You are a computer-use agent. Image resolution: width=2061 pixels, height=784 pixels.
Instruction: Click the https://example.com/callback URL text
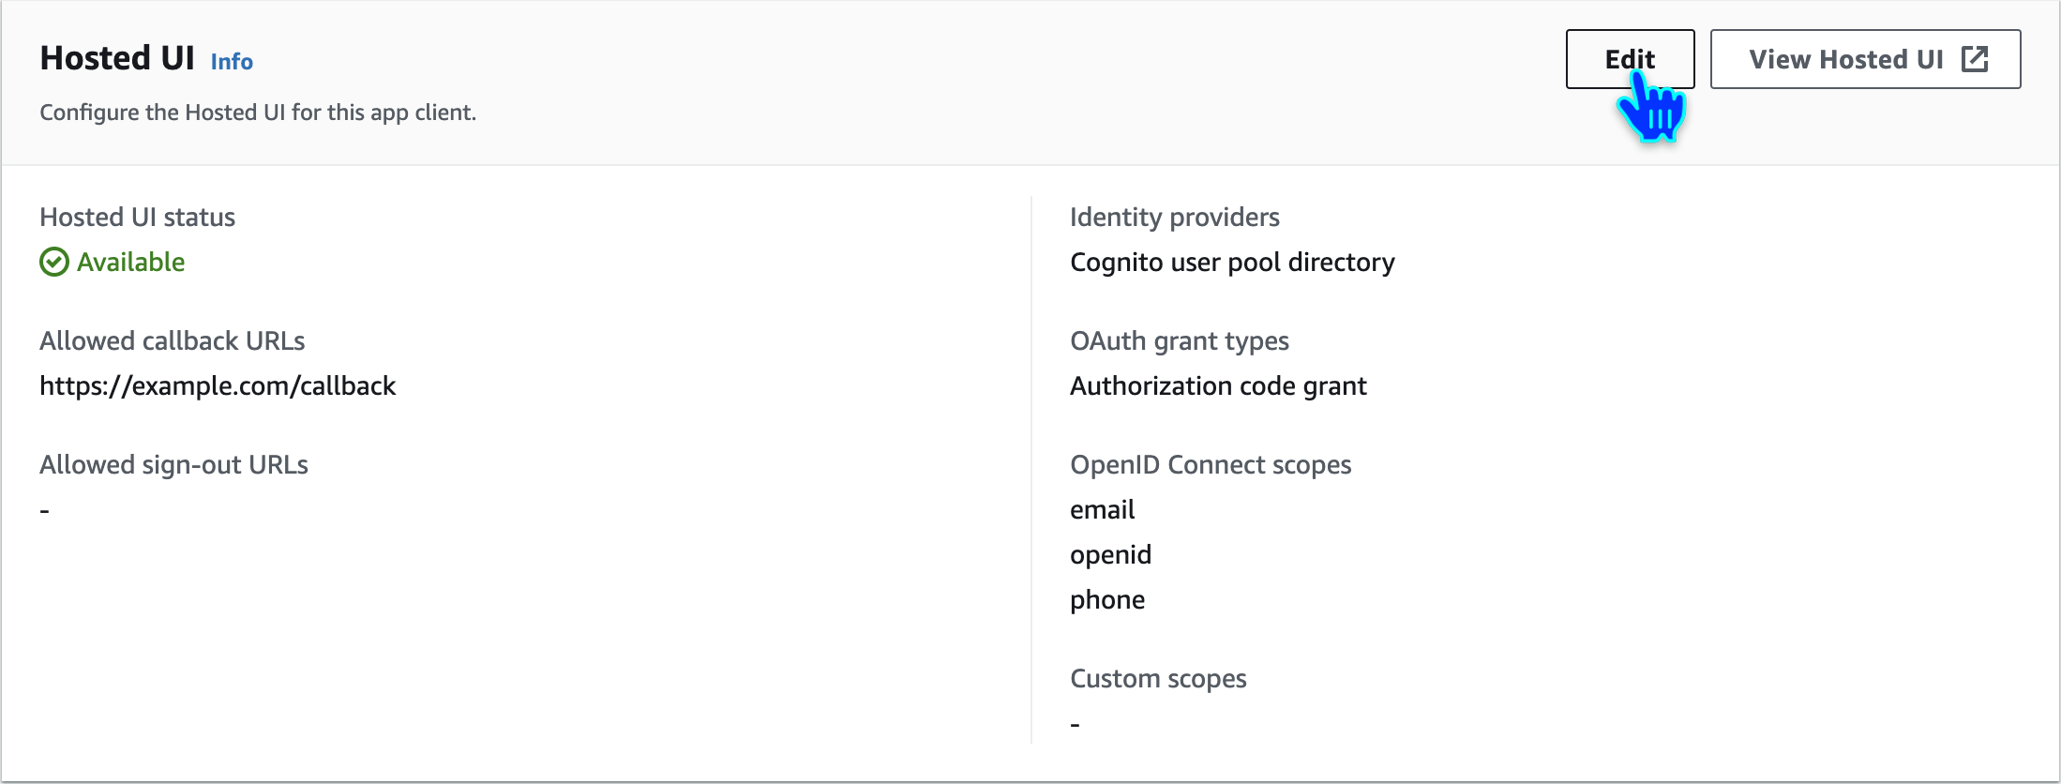(218, 386)
